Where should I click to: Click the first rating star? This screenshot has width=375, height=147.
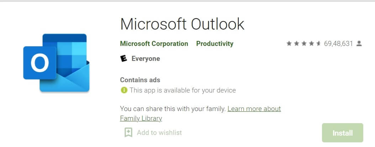tap(289, 44)
